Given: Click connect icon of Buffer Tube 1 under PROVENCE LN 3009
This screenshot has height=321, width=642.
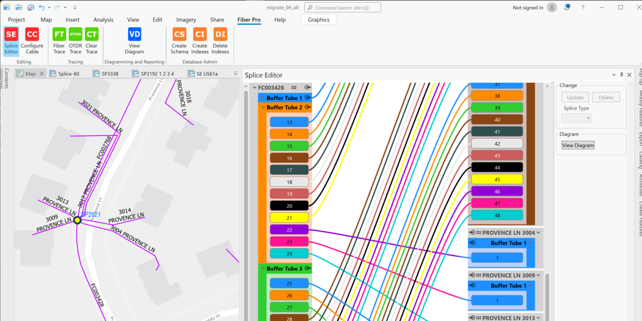Looking at the screenshot, I should [x=472, y=285].
